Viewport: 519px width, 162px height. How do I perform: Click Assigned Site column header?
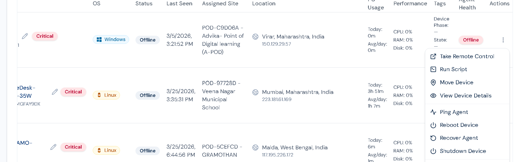click(220, 4)
